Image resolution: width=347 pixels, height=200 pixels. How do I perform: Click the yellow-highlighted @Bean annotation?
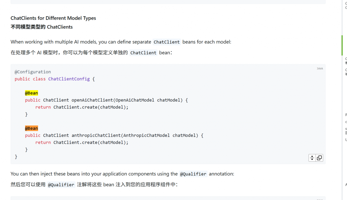31,93
